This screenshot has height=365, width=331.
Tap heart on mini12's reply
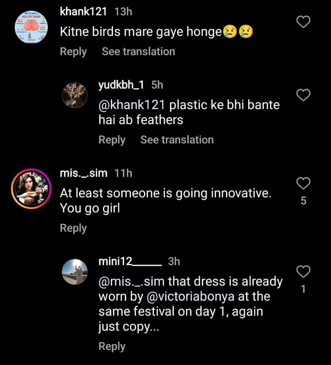(x=303, y=272)
